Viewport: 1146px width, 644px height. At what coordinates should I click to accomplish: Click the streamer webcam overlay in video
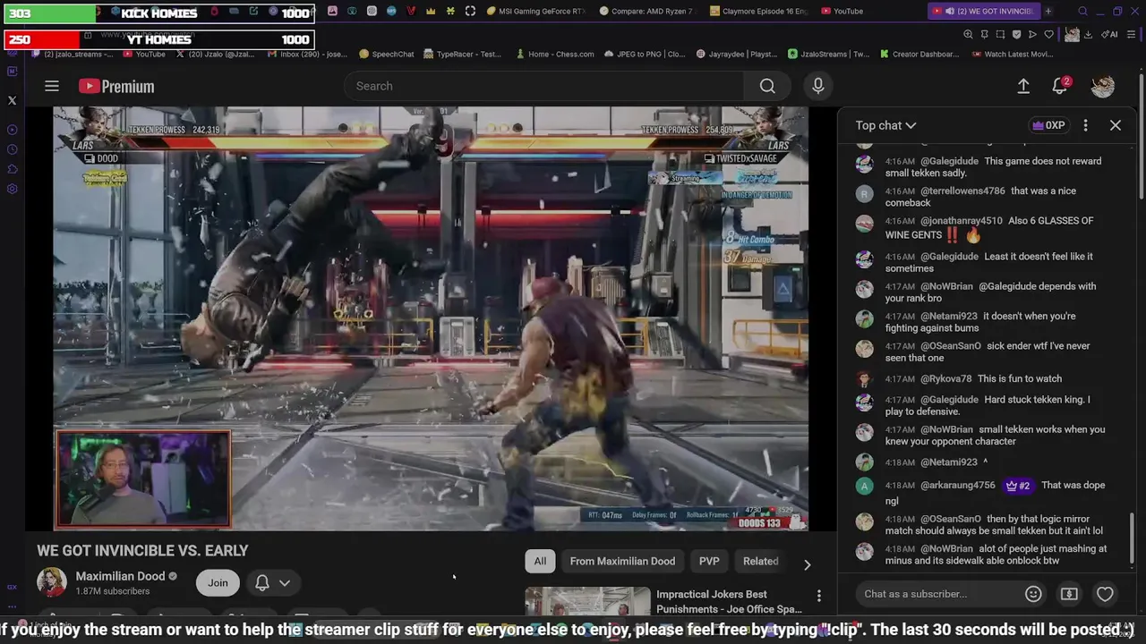[143, 479]
